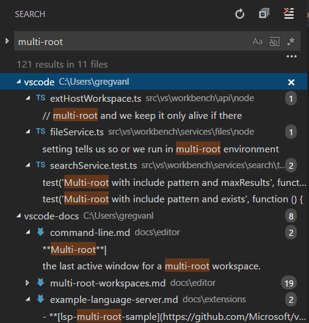Screen dimensions: 309x323
Task: Collapse all search results
Action: (264, 13)
